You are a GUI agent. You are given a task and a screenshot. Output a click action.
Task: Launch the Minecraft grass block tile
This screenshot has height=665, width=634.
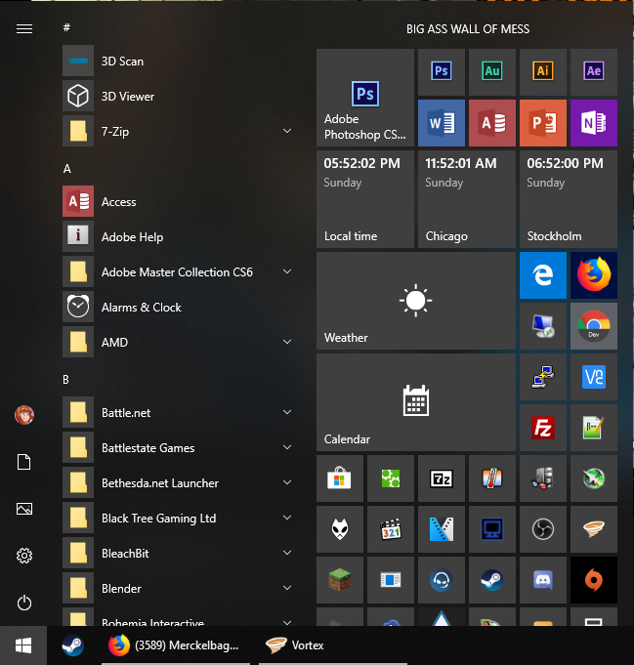tap(340, 580)
